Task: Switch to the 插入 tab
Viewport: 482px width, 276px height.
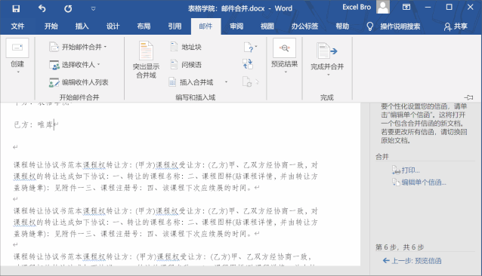Action: [82, 26]
